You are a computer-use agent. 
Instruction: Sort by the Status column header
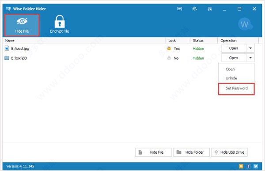[198, 41]
